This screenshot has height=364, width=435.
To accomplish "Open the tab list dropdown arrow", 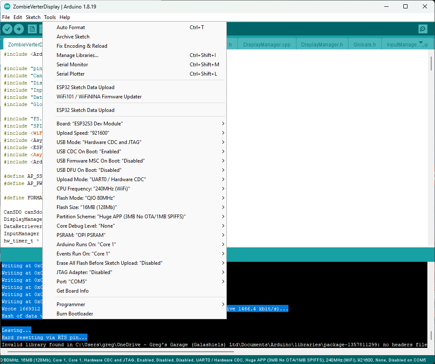I will [421, 43].
